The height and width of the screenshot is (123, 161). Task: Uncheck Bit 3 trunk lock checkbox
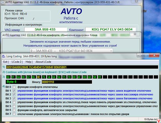pyautogui.click(x=14, y=98)
